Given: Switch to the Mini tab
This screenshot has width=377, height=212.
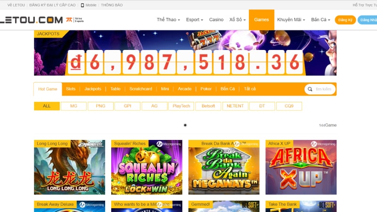Looking at the screenshot, I should click(x=165, y=89).
